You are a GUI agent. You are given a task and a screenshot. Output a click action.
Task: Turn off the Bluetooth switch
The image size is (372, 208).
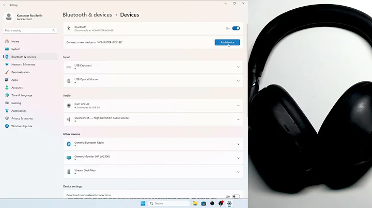[236, 28]
